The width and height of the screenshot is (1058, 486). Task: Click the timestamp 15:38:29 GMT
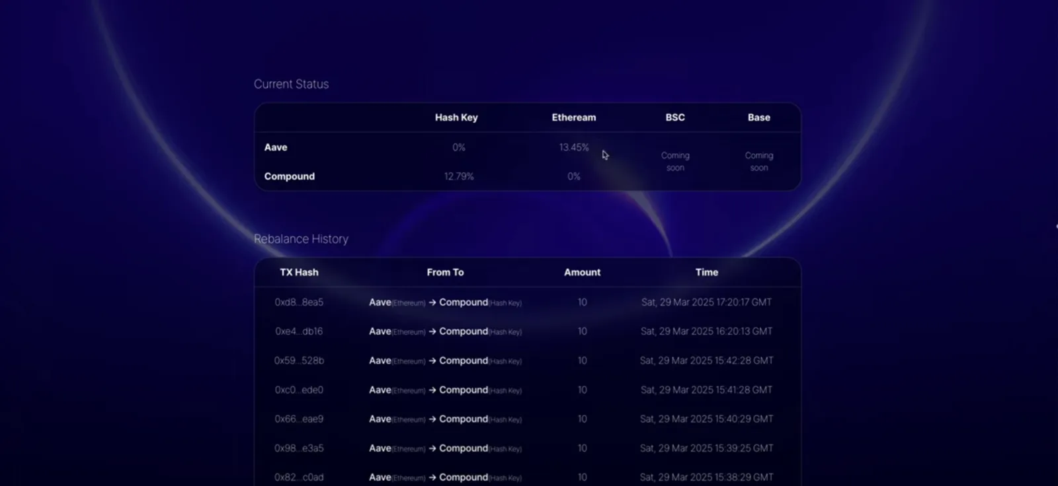click(707, 477)
